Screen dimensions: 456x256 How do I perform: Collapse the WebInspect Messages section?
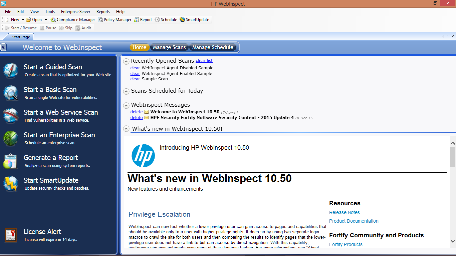coord(126,105)
